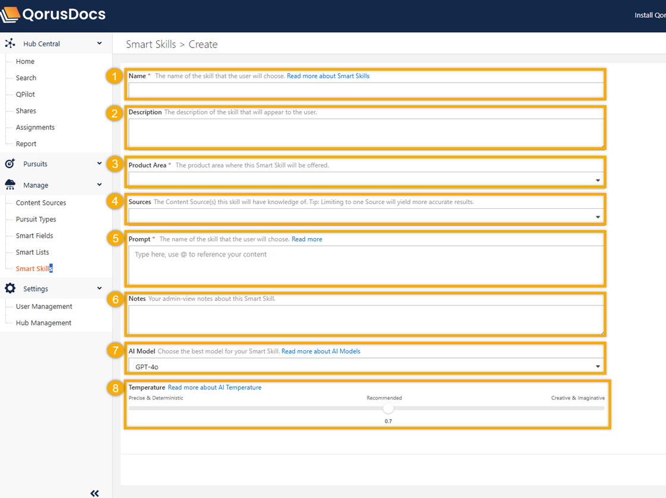Open QPilot in the sidebar
The height and width of the screenshot is (498, 666).
tap(26, 94)
